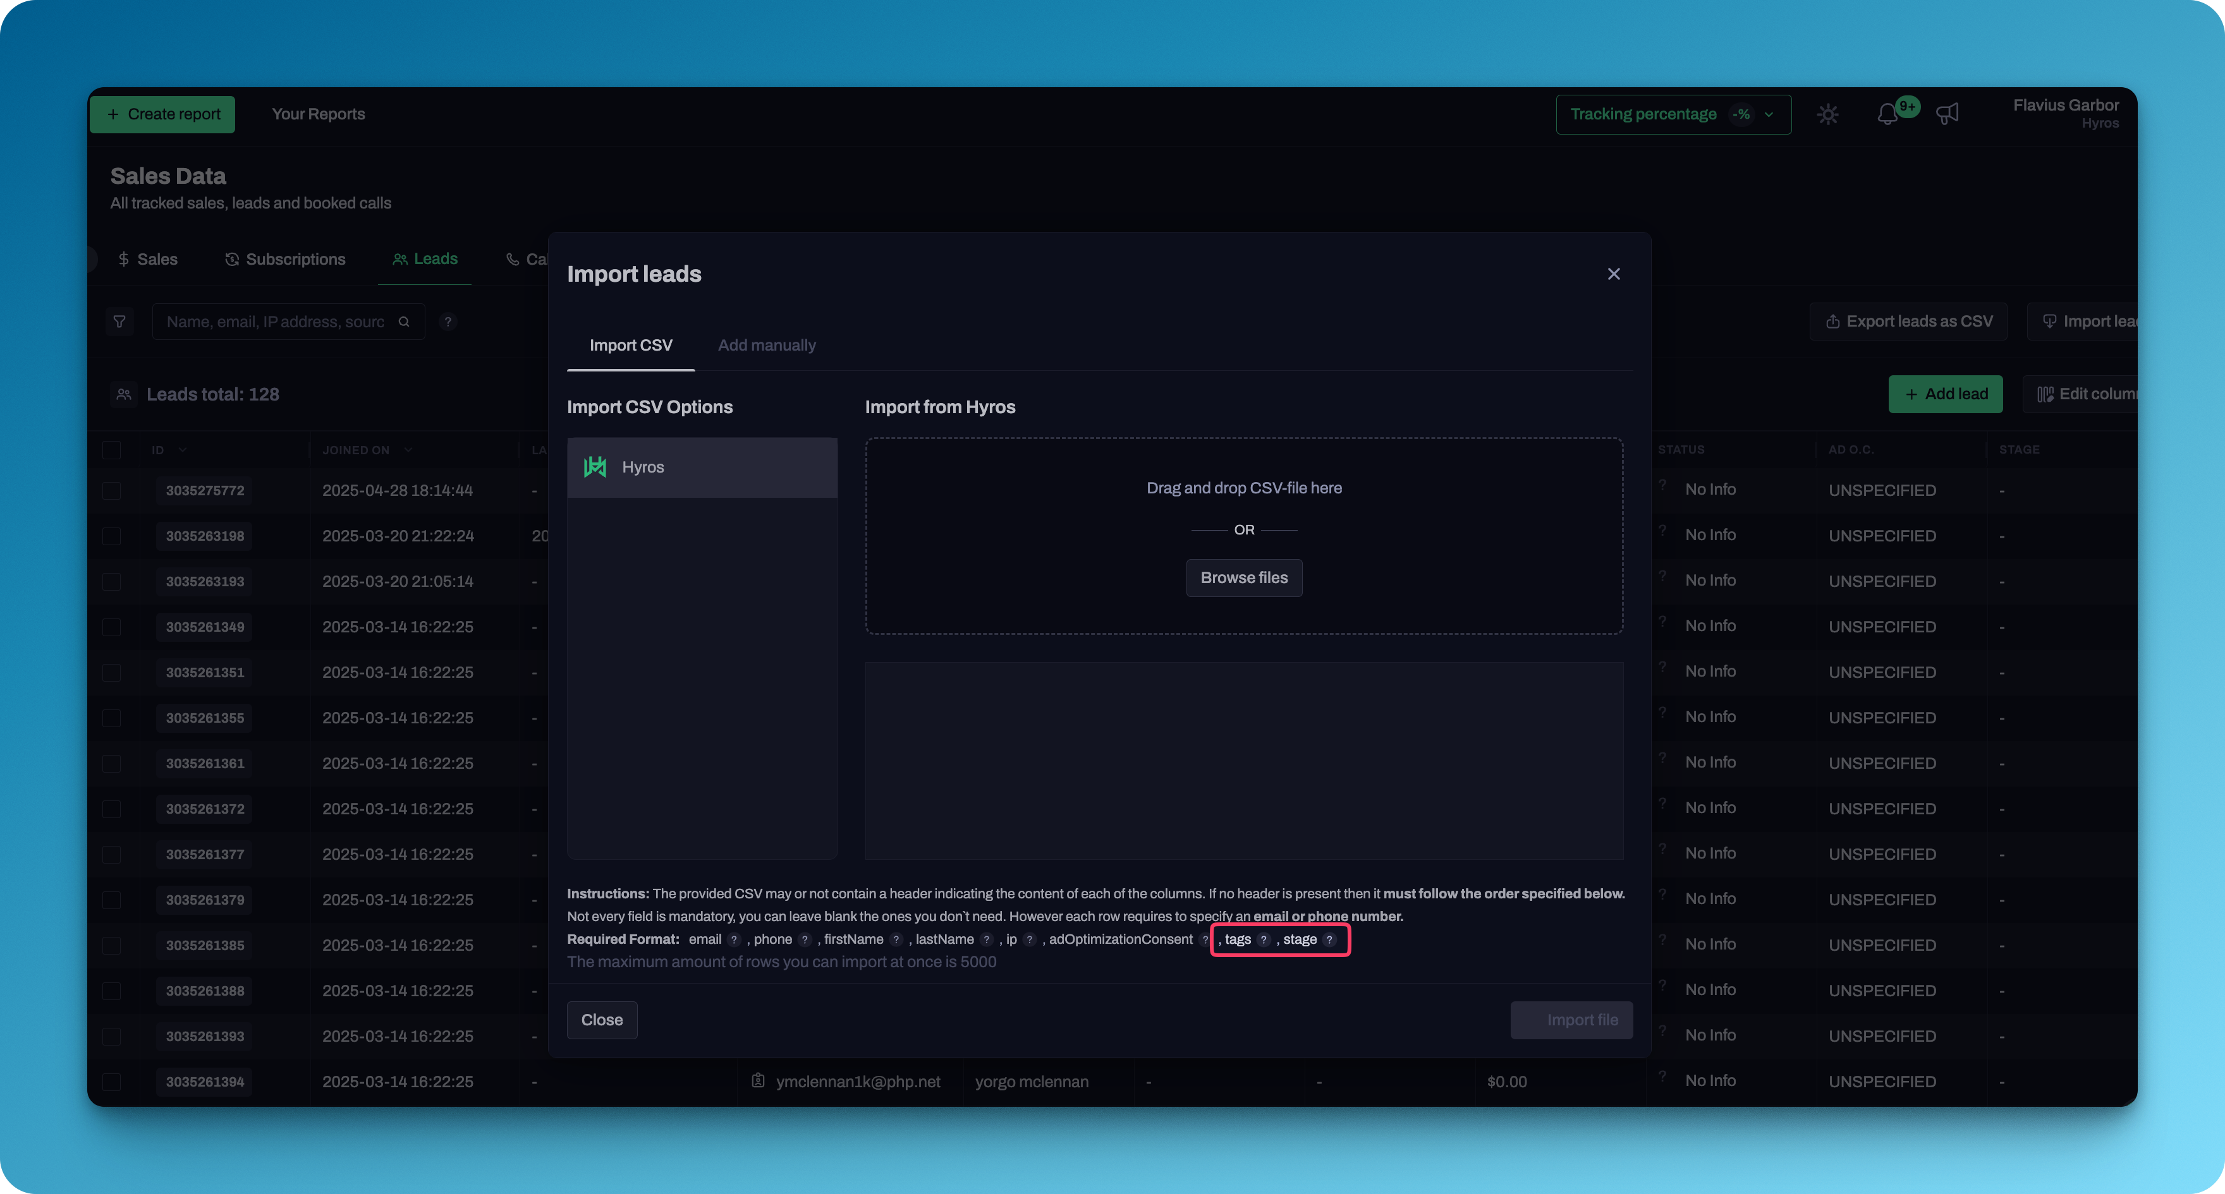The height and width of the screenshot is (1194, 2225).
Task: Click Browse files button
Action: (1244, 577)
